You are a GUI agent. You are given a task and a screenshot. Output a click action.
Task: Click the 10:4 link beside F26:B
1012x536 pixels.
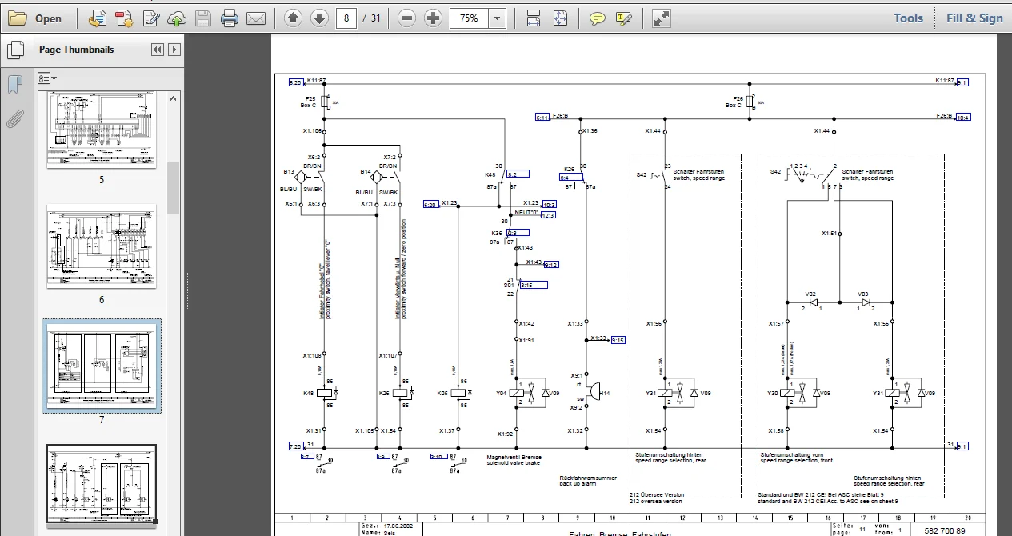(x=963, y=117)
